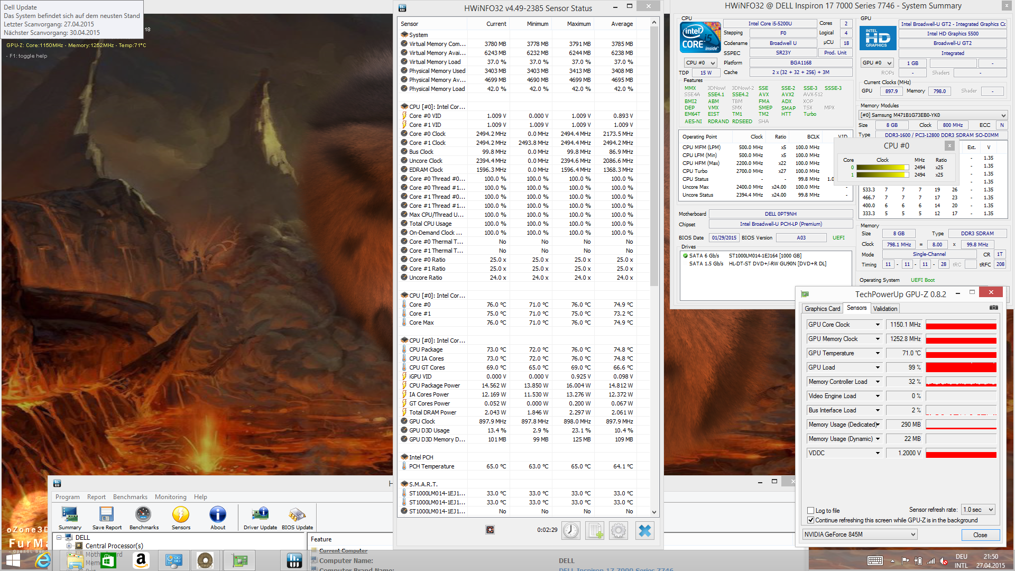
Task: Open the GPU Load sensor dropdown
Action: (878, 367)
